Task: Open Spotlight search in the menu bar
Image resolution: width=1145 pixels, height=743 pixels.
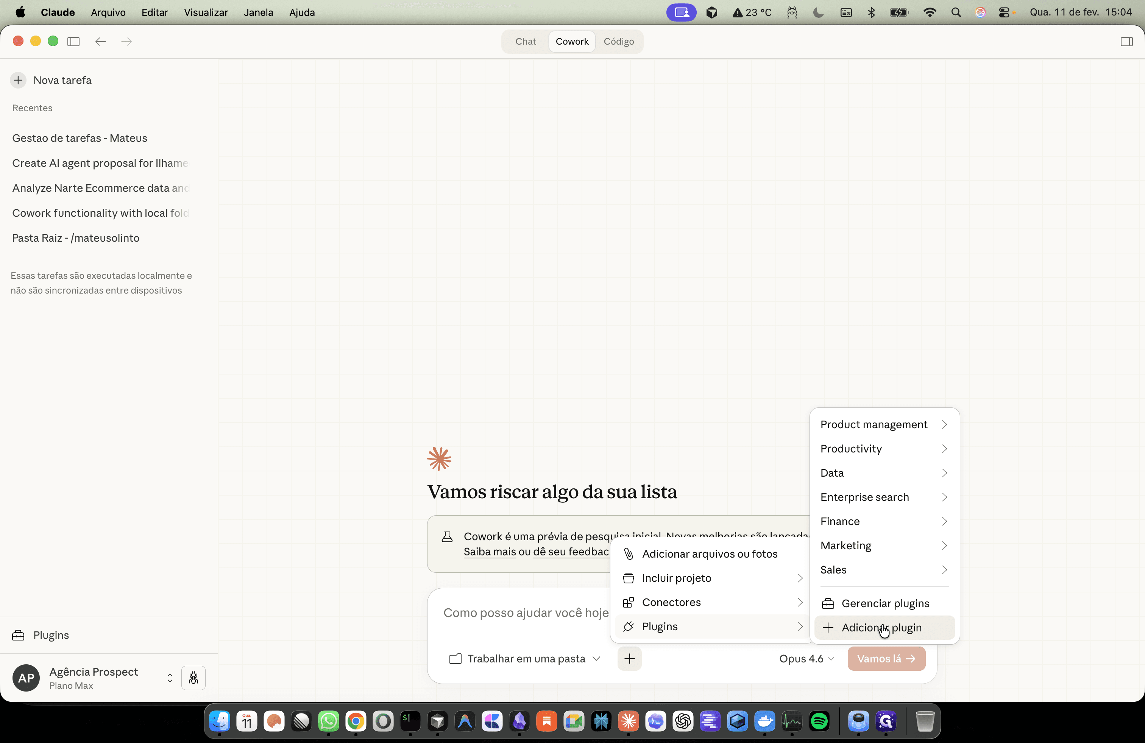Action: pyautogui.click(x=956, y=12)
